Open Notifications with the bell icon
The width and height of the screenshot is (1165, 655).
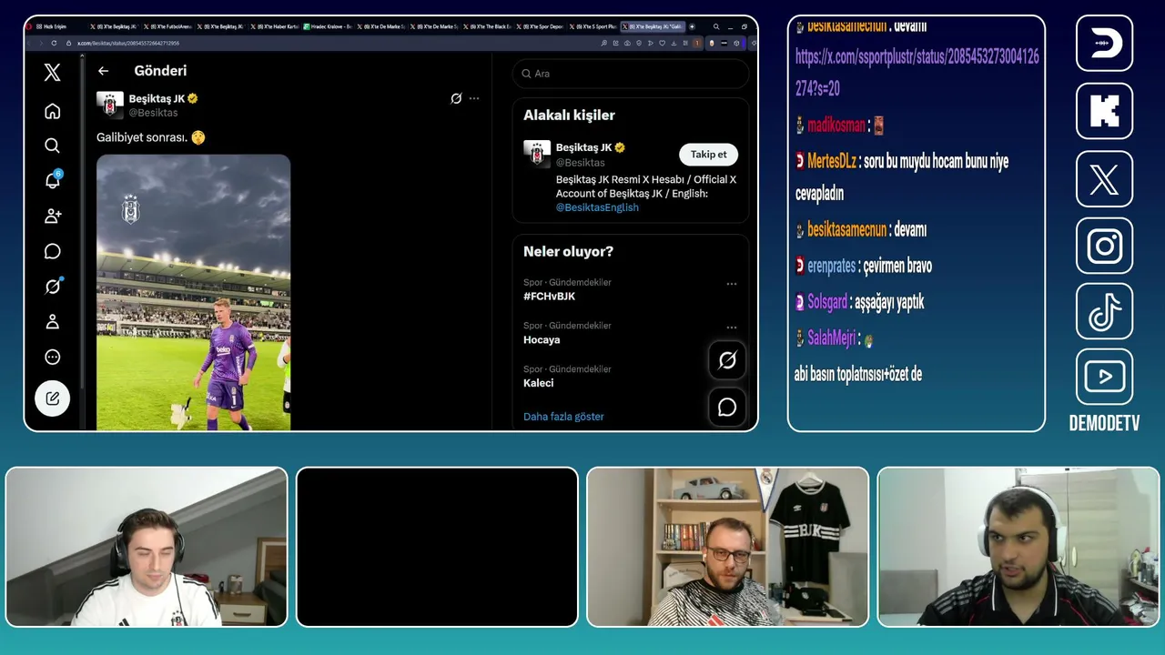tap(53, 180)
